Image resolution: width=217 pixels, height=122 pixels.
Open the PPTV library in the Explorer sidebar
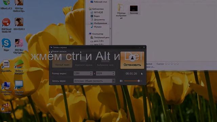(97, 13)
